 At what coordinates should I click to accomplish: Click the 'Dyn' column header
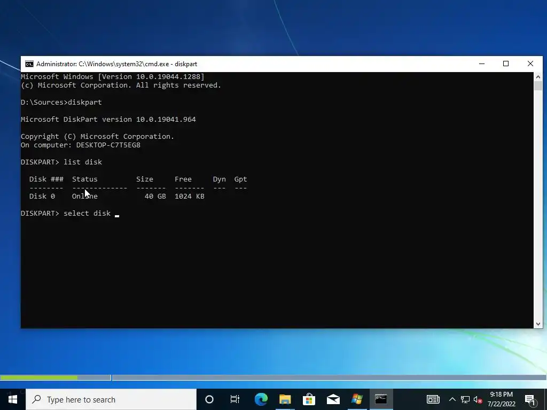(220, 179)
